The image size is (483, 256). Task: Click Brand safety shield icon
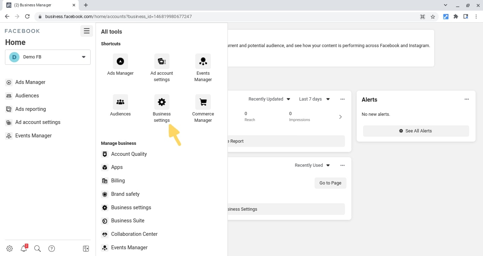click(x=104, y=194)
